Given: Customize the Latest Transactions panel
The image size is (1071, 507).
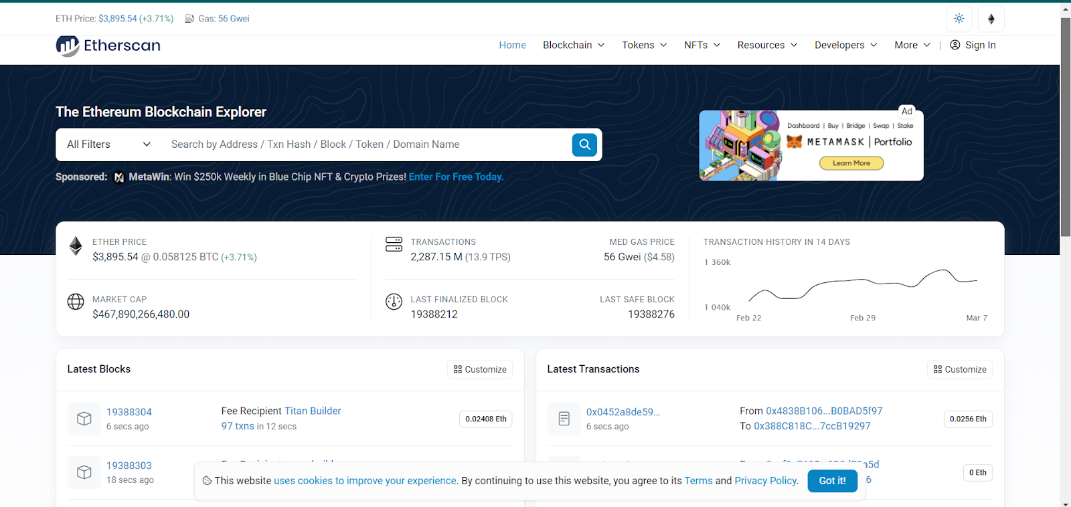Looking at the screenshot, I should tap(960, 369).
